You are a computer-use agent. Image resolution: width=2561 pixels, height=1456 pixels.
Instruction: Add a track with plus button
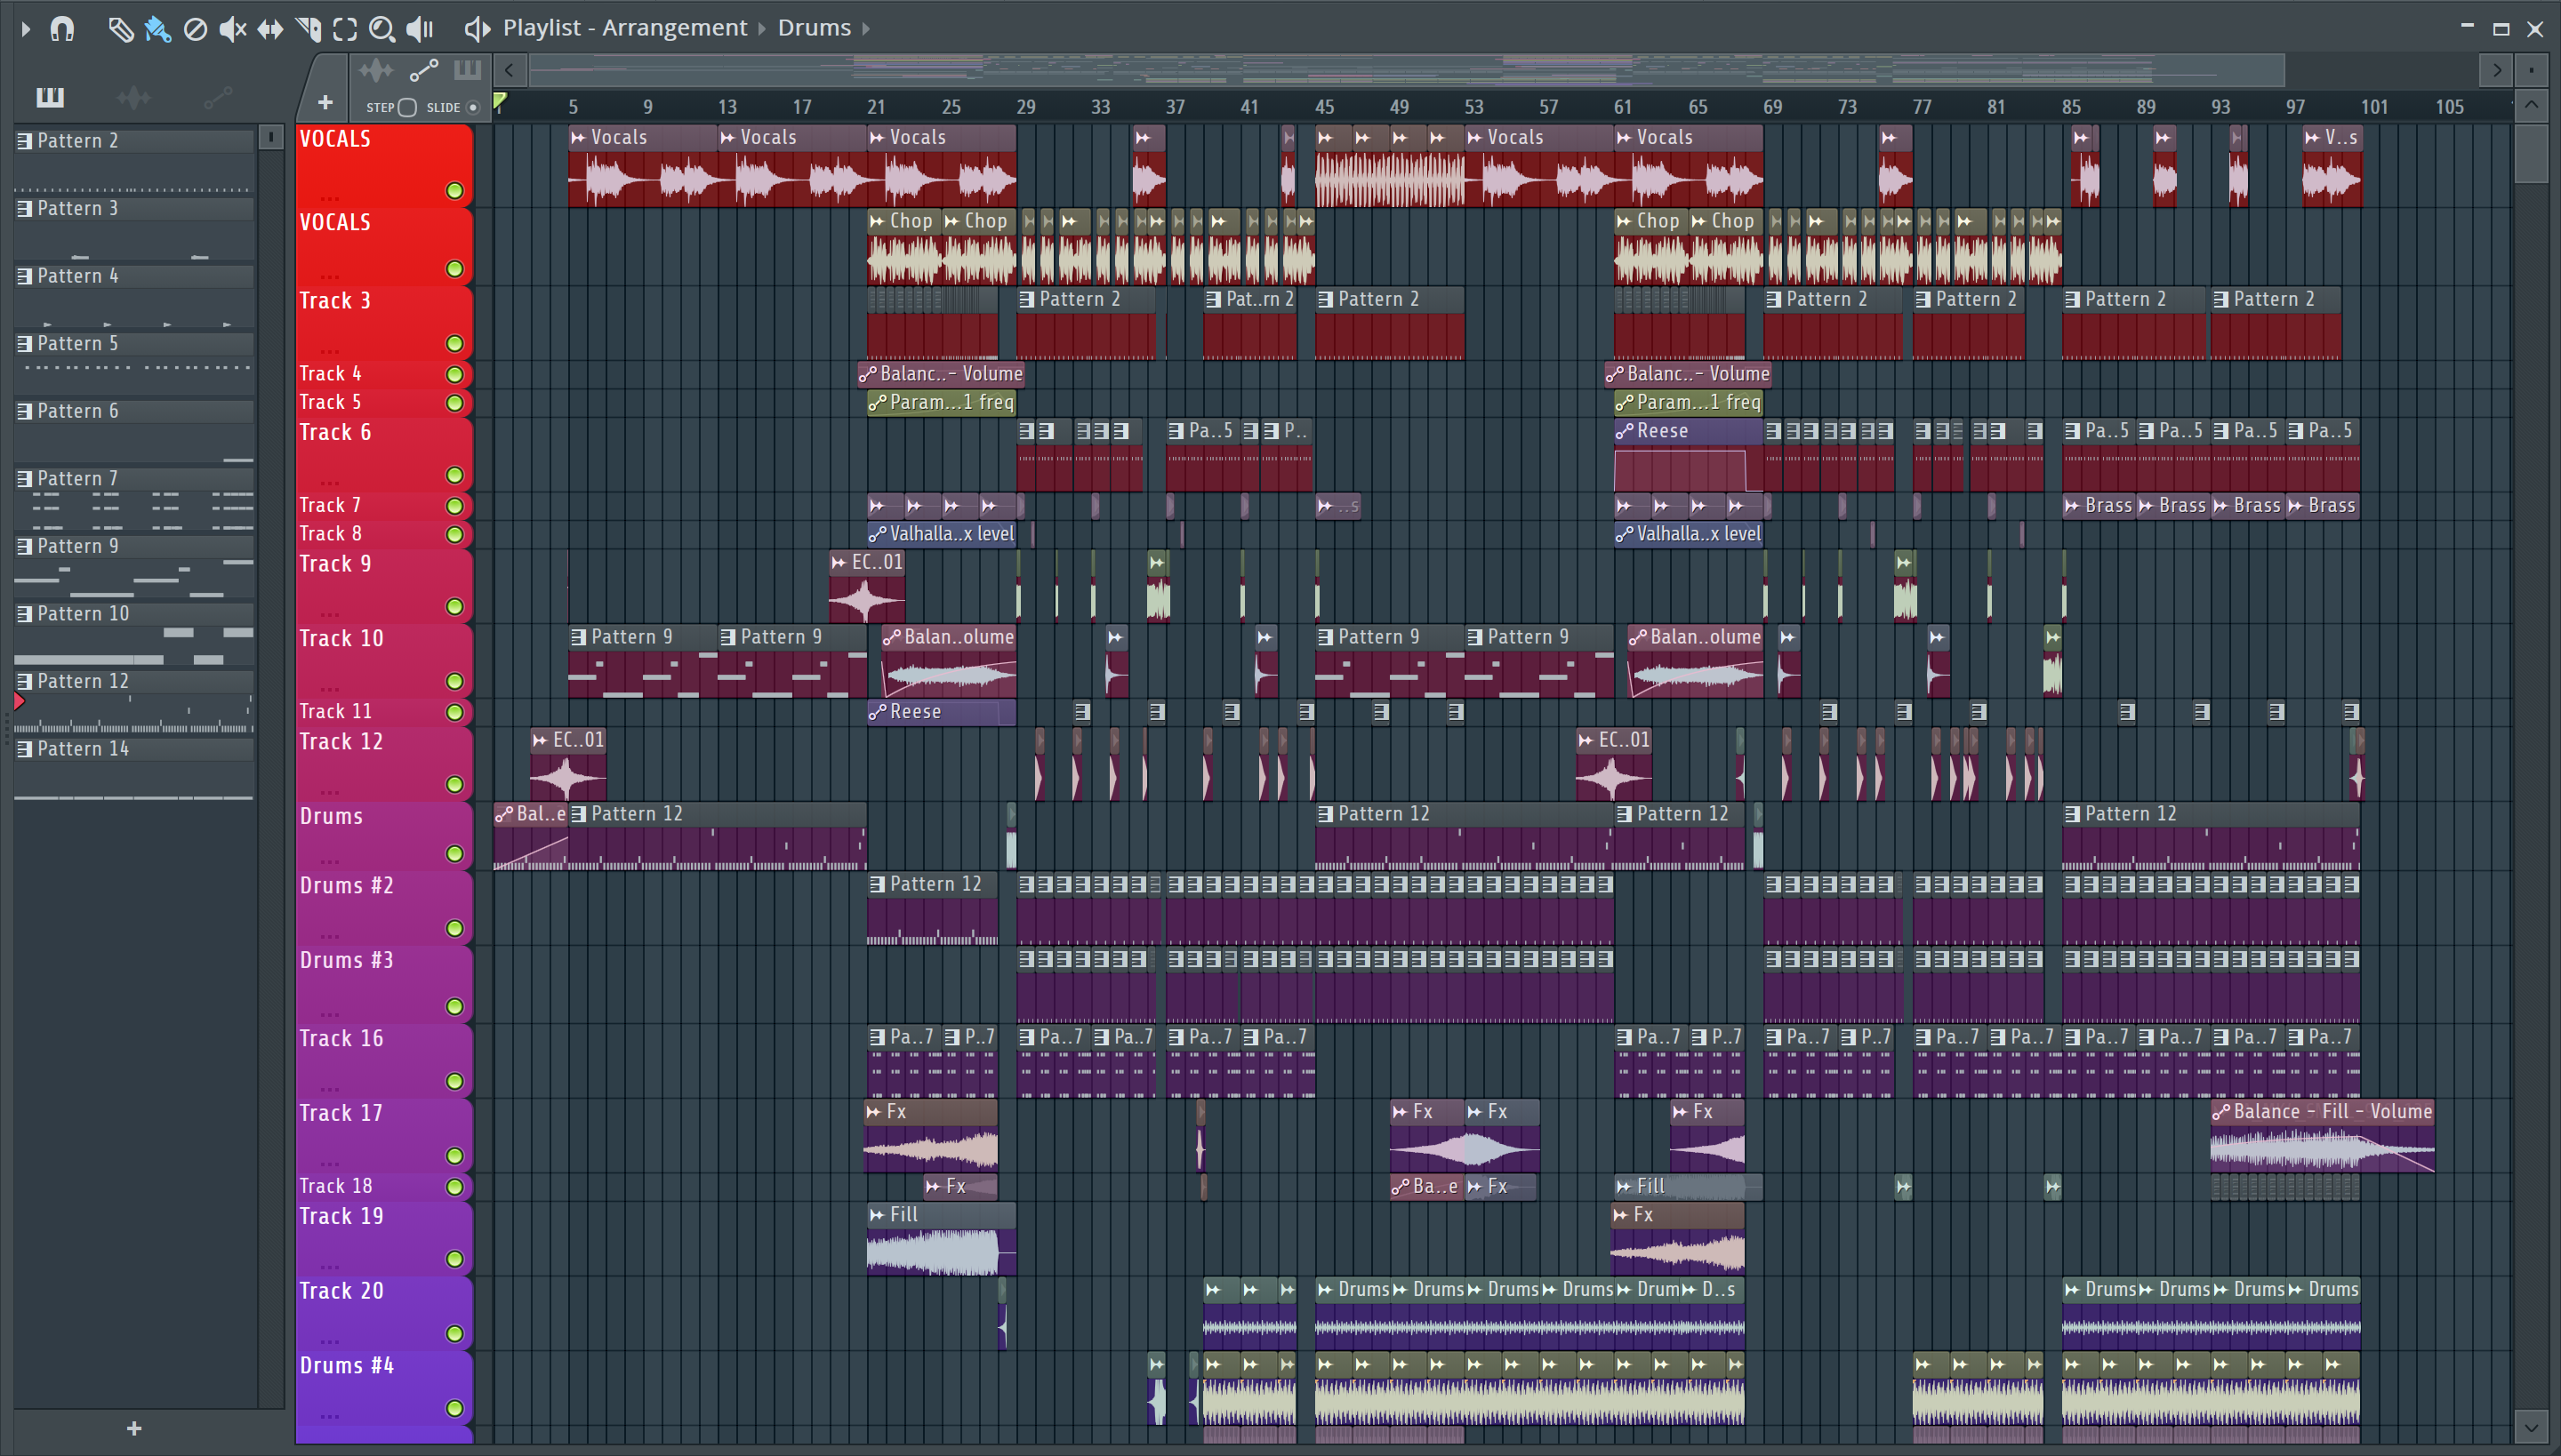[325, 102]
